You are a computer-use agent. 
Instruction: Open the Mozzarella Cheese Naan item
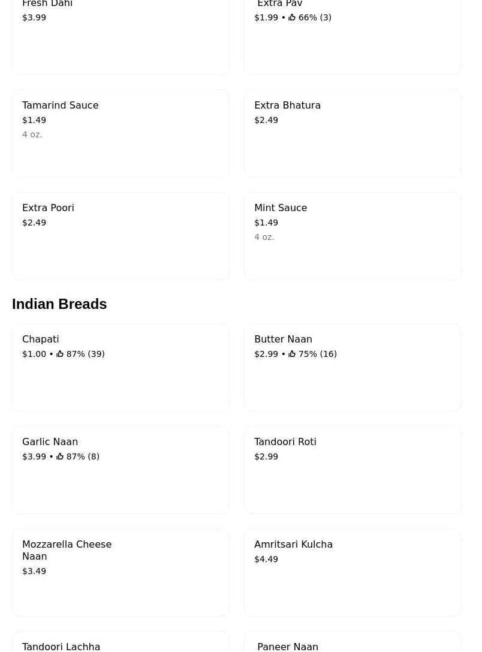[120, 572]
